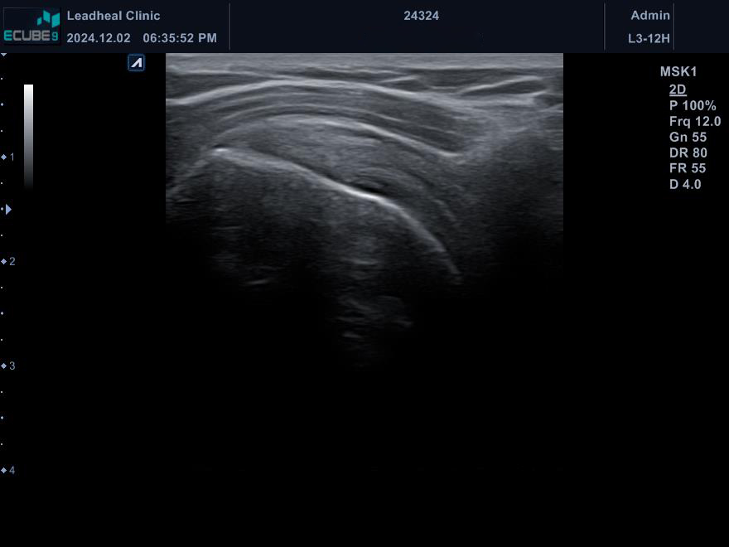This screenshot has width=729, height=547.
Task: Click the date 2024.12.02
Action: click(x=99, y=38)
